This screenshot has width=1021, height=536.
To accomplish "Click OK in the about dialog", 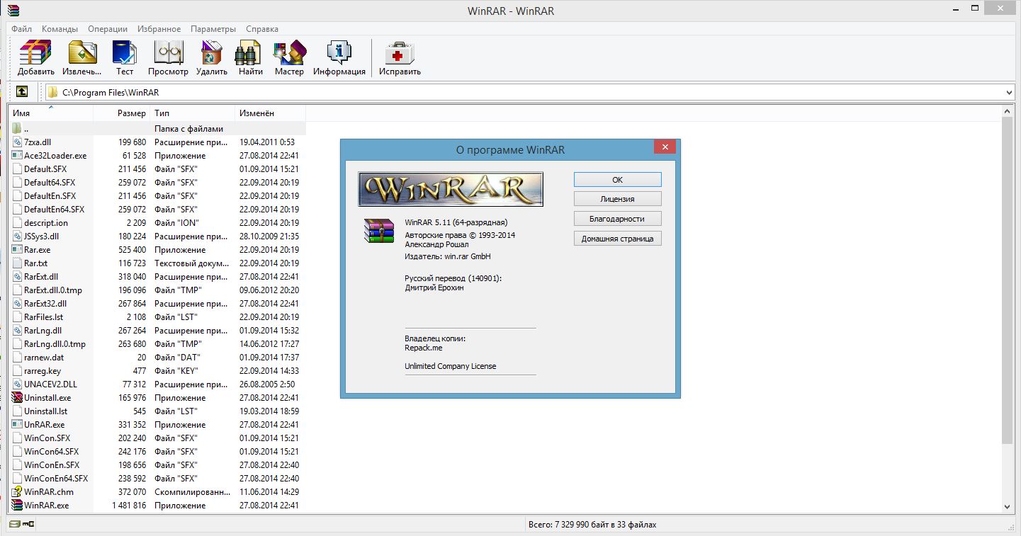I will point(618,180).
